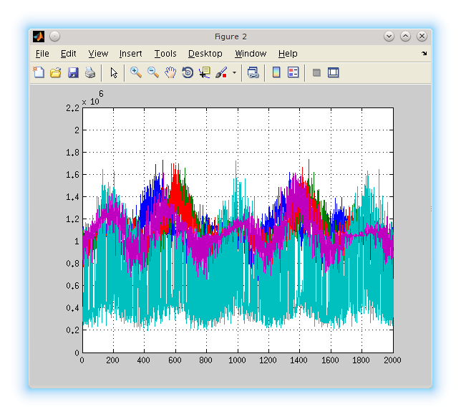Click the Link Plot icon
461x417 pixels.
[x=253, y=72]
